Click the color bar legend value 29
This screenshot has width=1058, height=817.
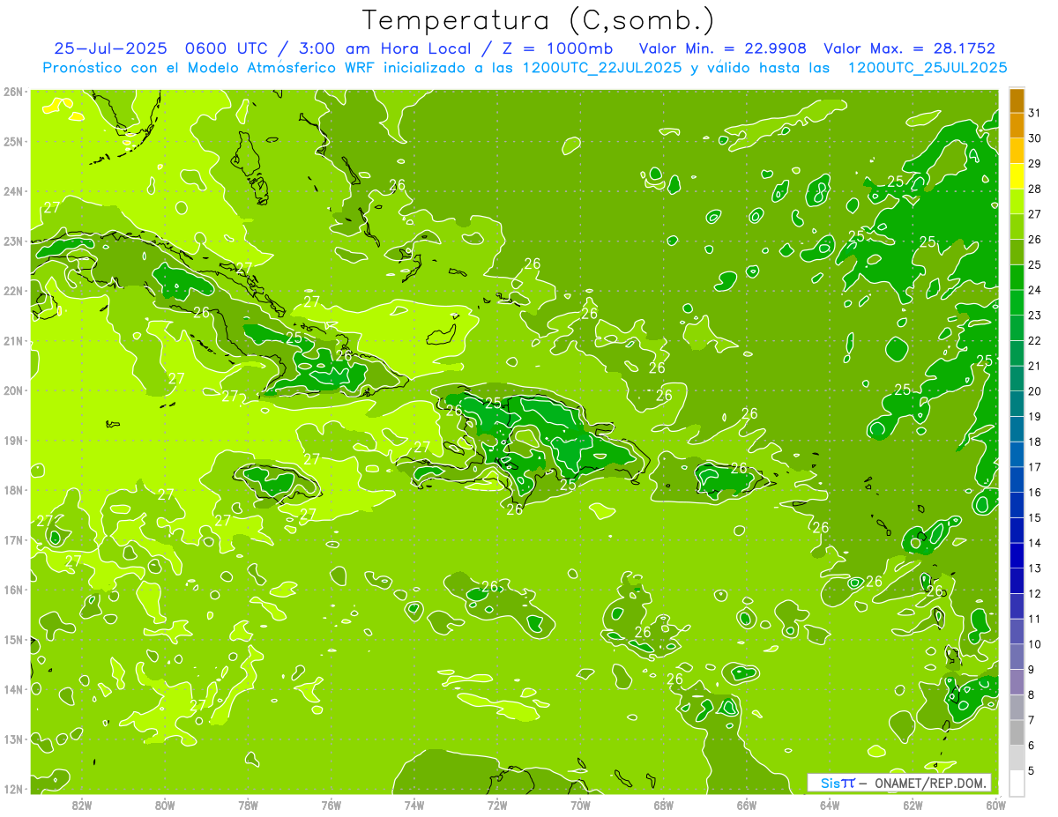tap(1035, 164)
